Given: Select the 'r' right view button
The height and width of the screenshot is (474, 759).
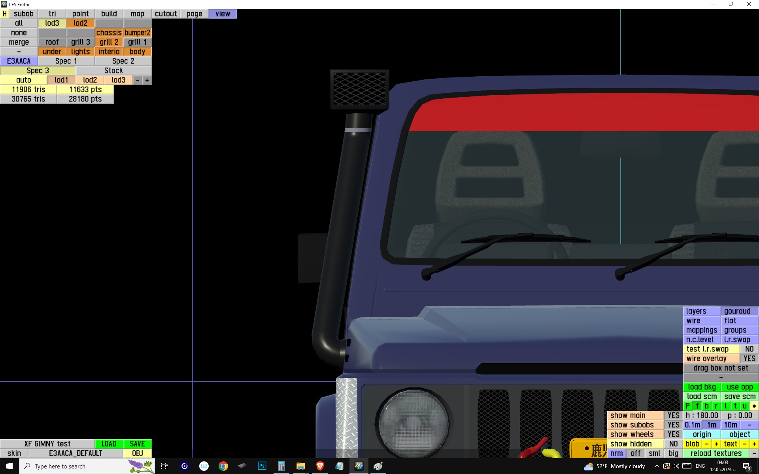Looking at the screenshot, I should click(x=716, y=406).
